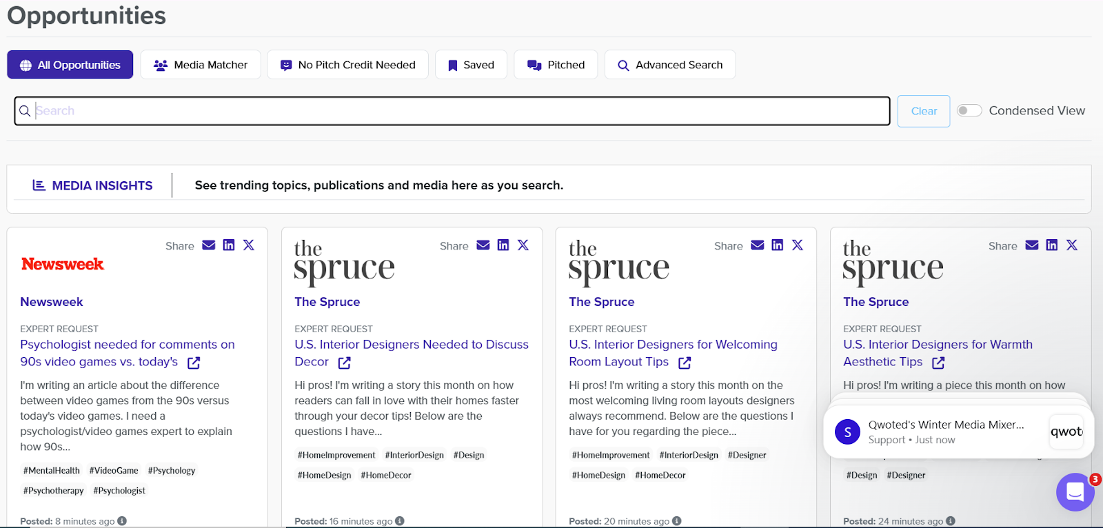Share Discuss Decor request on LinkedIn

click(503, 245)
